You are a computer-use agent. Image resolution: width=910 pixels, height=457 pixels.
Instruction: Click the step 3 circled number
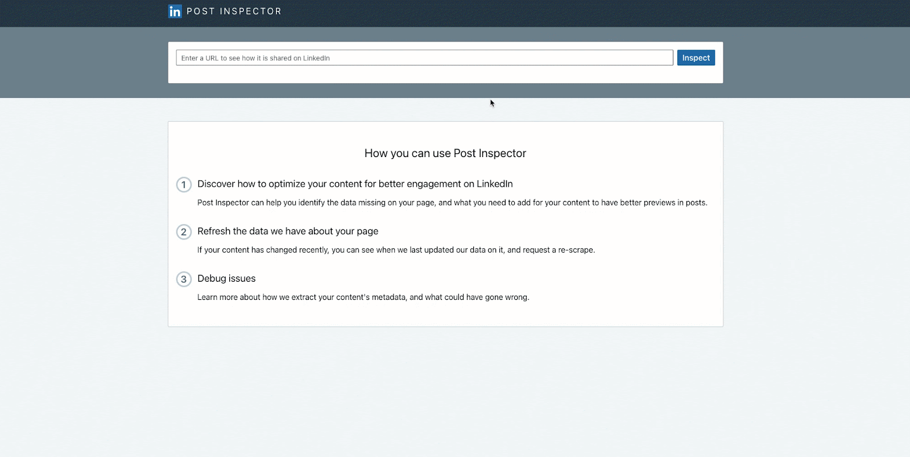184,279
